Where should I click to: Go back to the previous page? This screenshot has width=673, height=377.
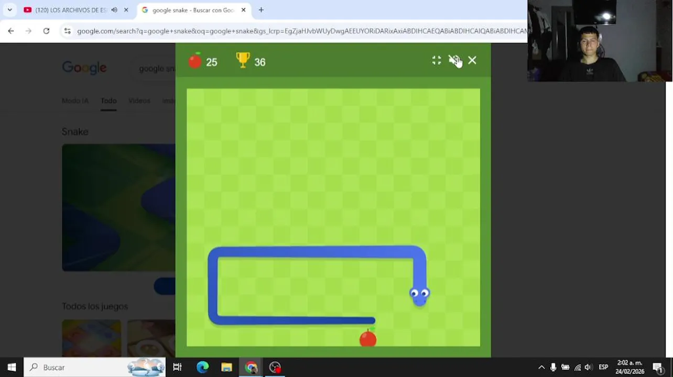[11, 31]
